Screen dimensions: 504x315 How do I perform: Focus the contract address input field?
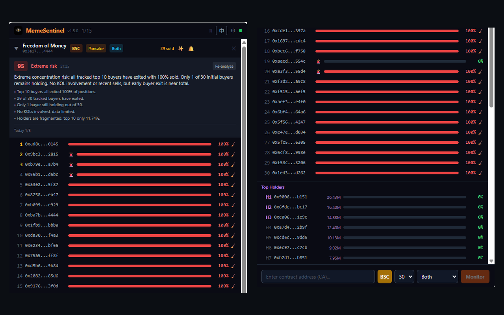(318, 276)
